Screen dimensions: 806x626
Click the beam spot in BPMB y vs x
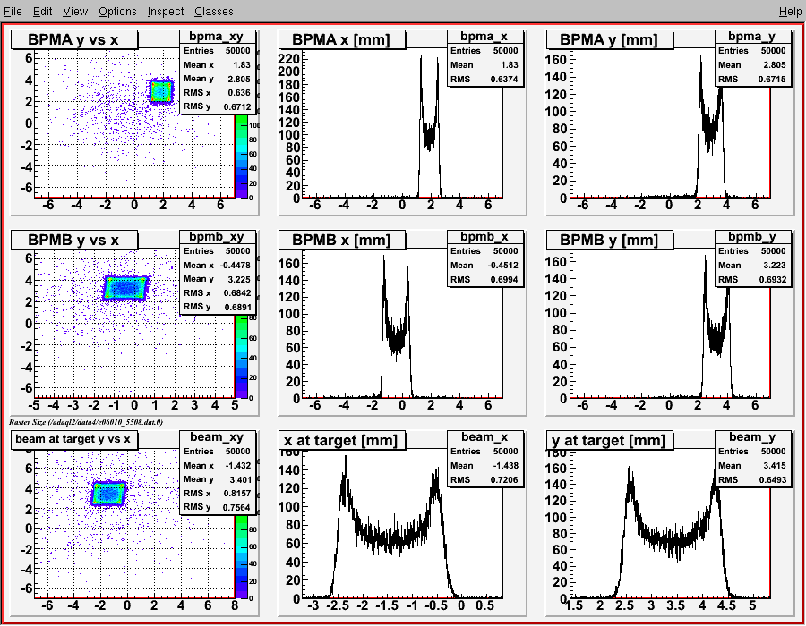[x=125, y=288]
